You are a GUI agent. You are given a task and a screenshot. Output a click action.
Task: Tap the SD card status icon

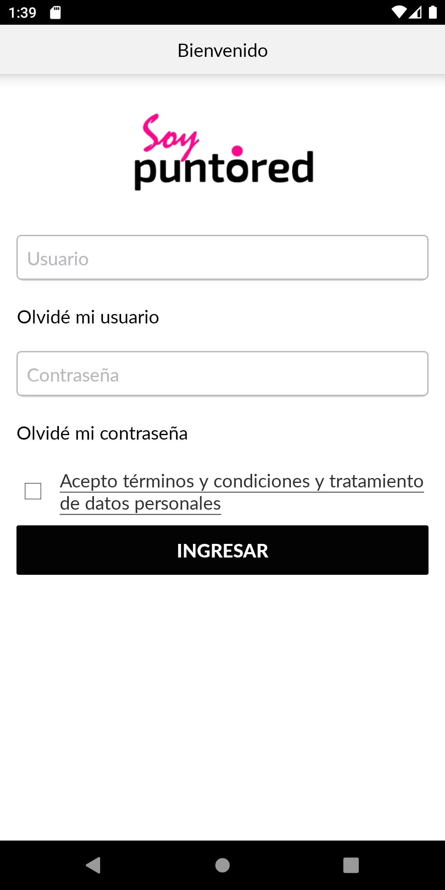(x=55, y=13)
